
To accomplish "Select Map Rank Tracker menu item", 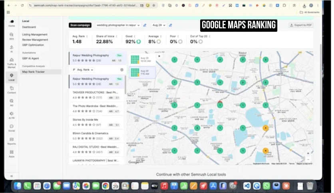I will (x=41, y=72).
